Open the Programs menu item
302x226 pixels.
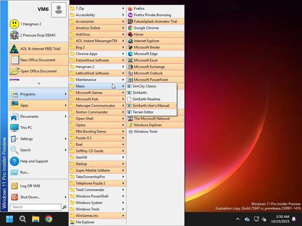click(x=39, y=94)
